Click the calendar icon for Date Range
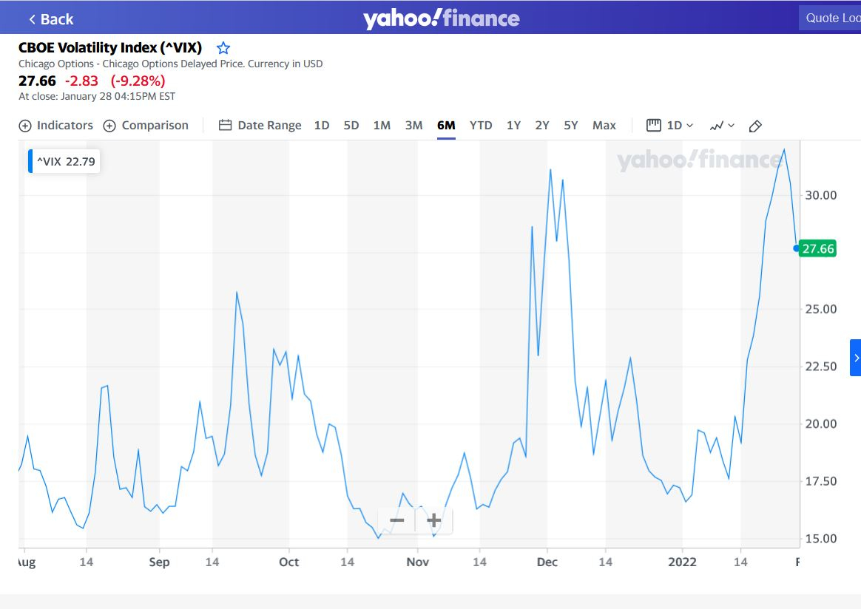The height and width of the screenshot is (609, 861). tap(225, 126)
